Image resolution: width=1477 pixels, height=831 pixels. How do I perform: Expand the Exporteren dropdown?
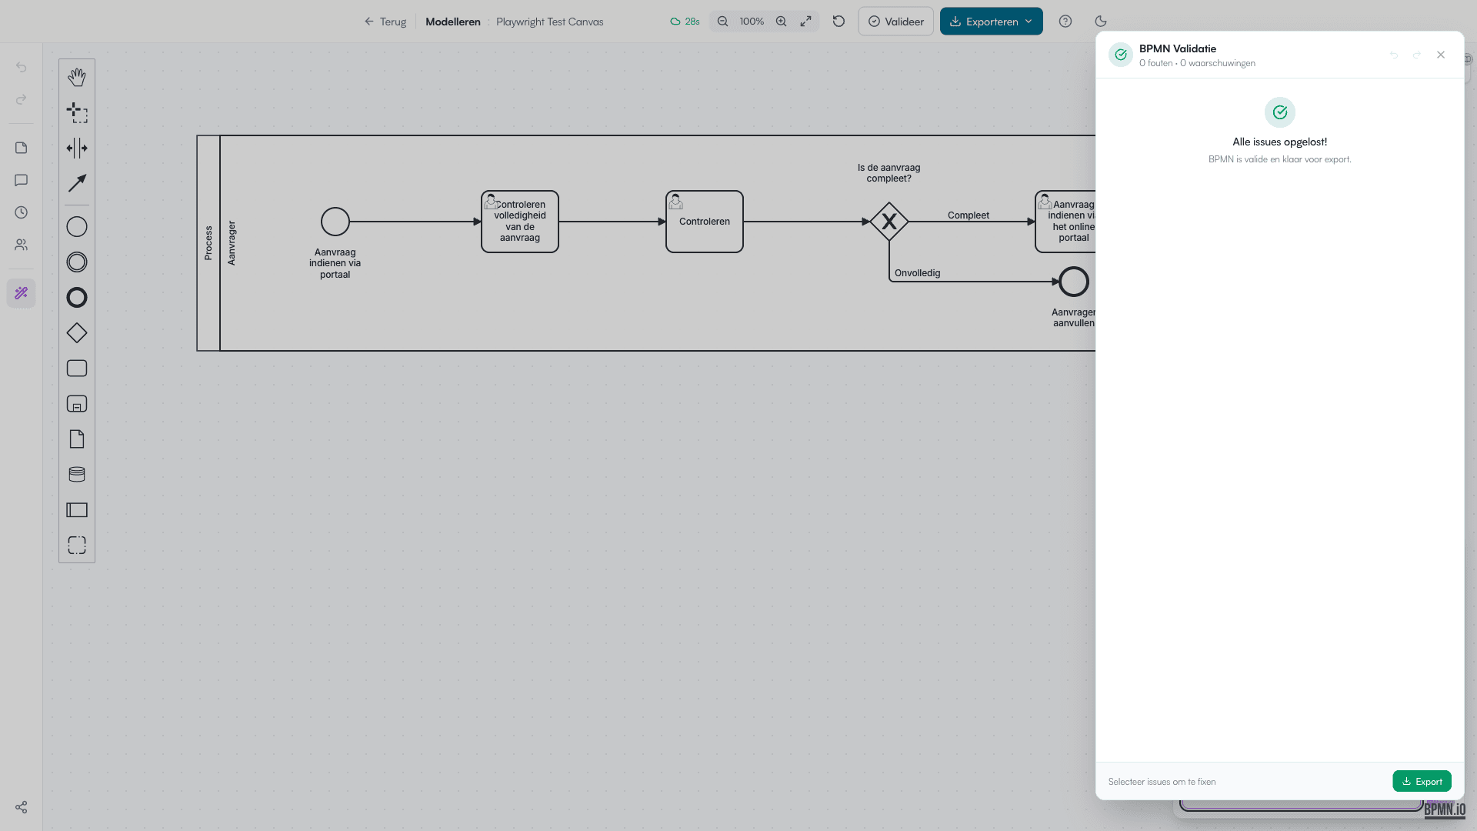point(991,22)
